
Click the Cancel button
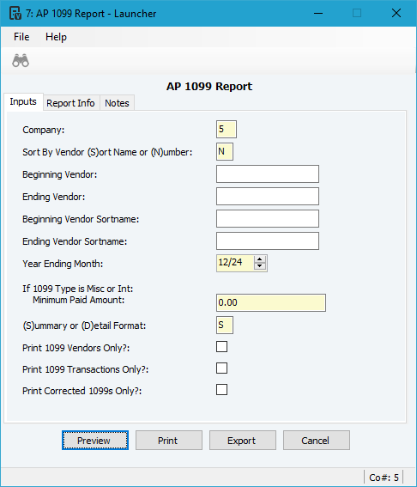[316, 440]
